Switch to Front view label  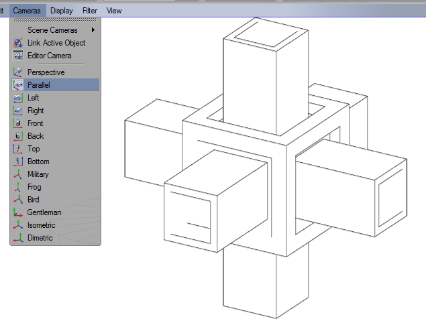36,123
